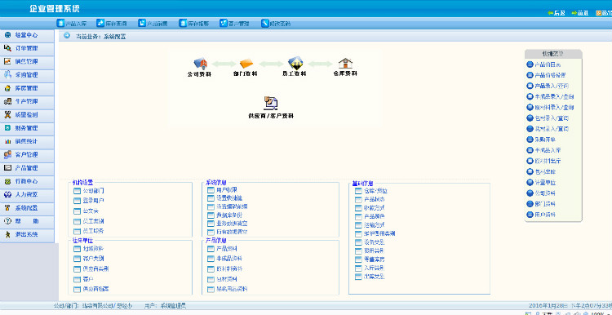Image resolution: width=612 pixels, height=315 pixels.
Task: Open the 所有数据清空 link
Action: [x=232, y=232]
